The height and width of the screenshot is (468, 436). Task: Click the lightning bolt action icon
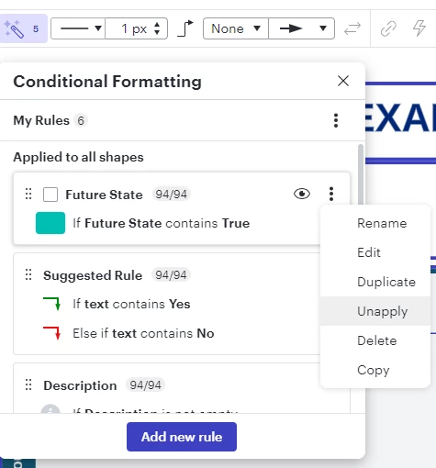[419, 28]
